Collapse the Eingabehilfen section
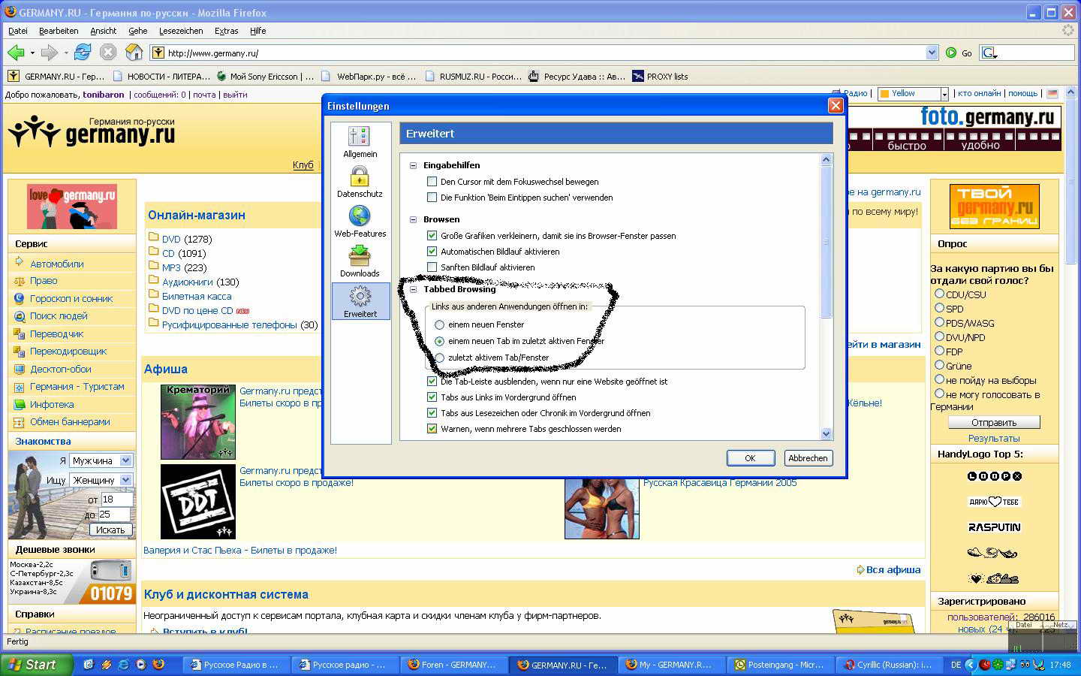 pos(413,165)
